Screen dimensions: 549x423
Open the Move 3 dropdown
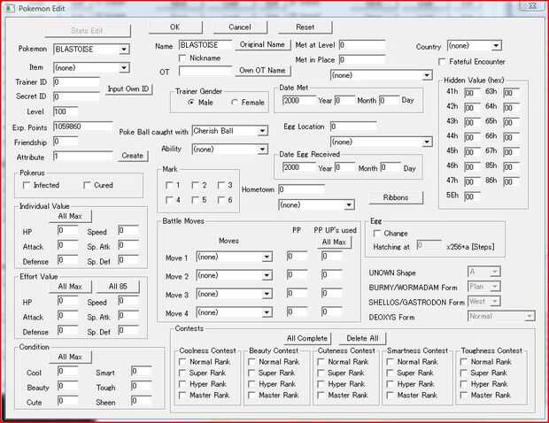[x=267, y=295]
